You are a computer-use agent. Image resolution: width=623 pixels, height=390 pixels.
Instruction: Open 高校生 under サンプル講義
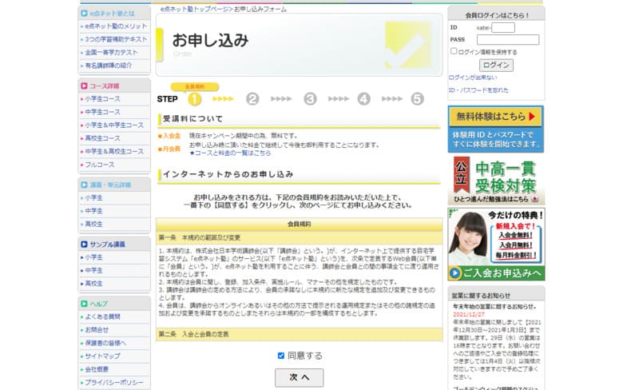pos(93,284)
